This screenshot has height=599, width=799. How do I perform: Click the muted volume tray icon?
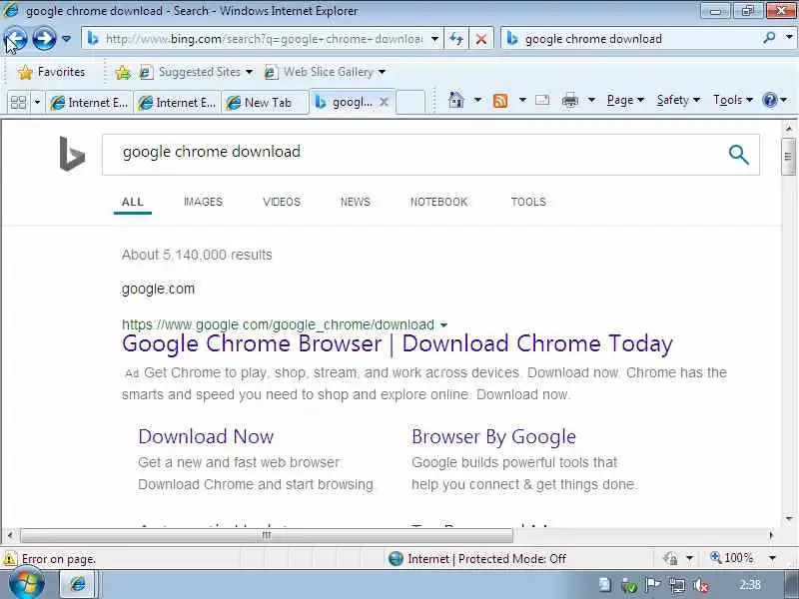[x=702, y=586]
